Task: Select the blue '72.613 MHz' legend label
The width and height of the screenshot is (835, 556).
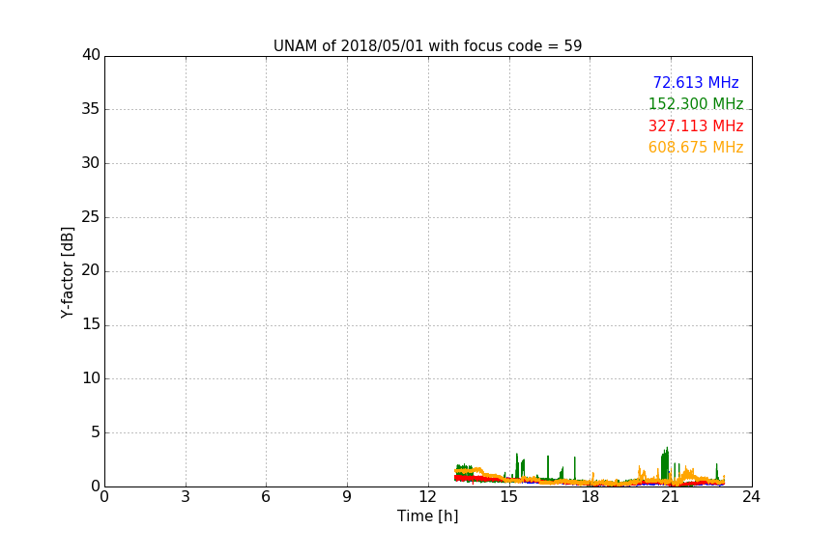Action: (696, 82)
